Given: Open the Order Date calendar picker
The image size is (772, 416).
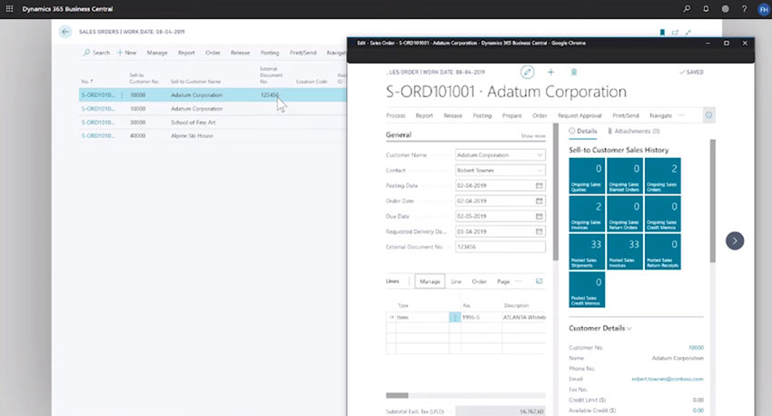Looking at the screenshot, I should (x=539, y=201).
